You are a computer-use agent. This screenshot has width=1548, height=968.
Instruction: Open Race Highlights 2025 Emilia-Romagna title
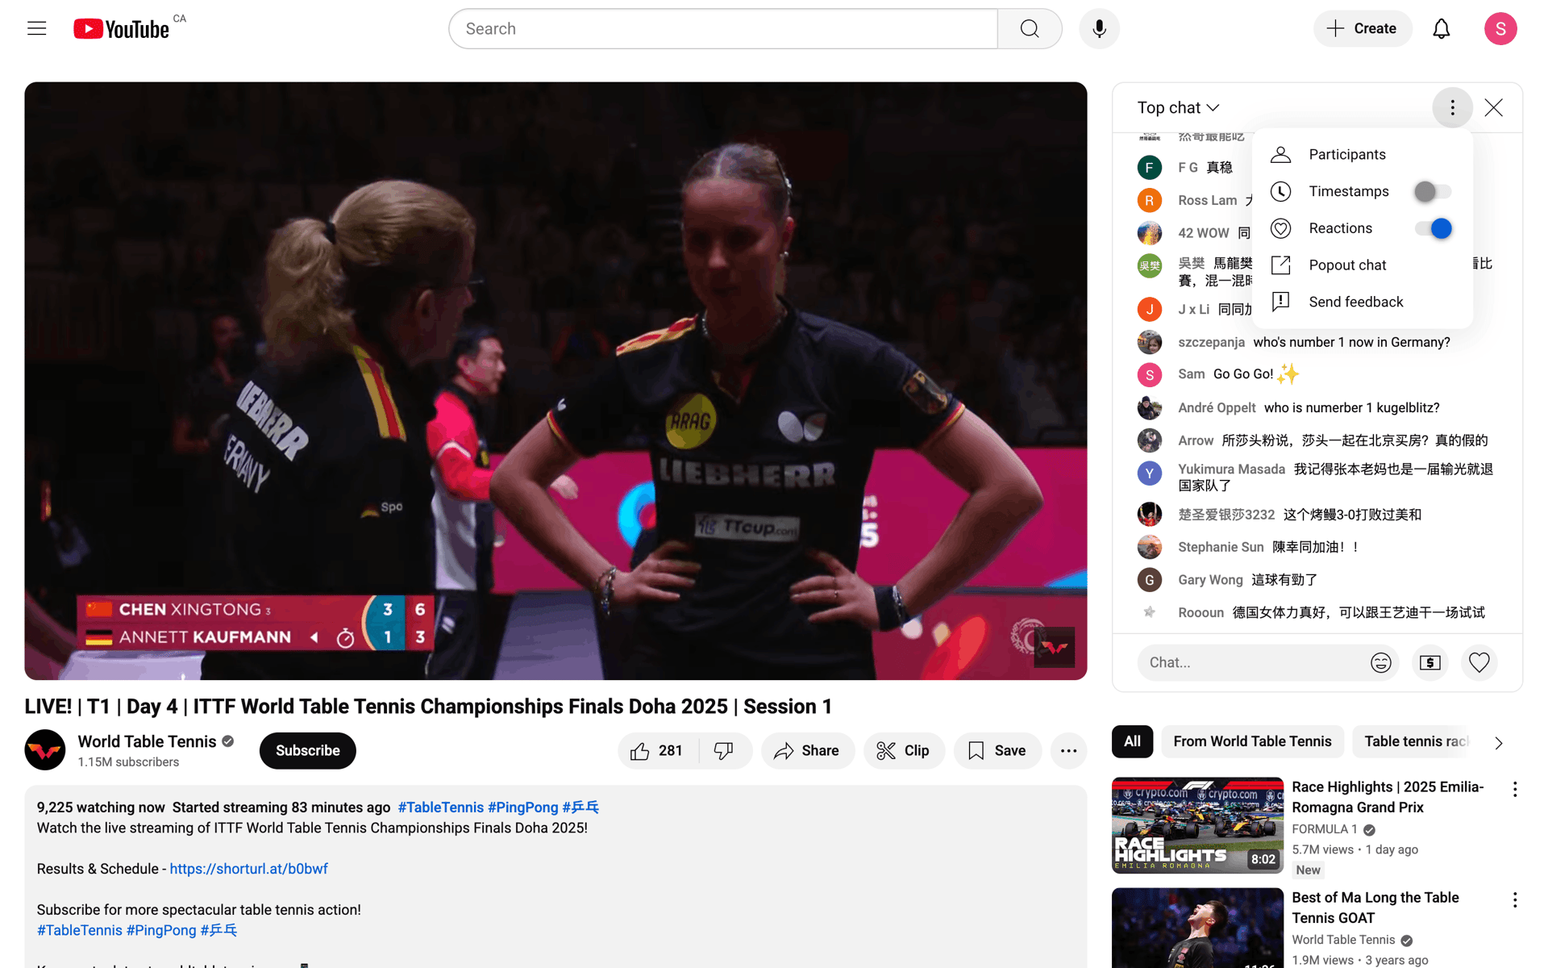(1388, 797)
